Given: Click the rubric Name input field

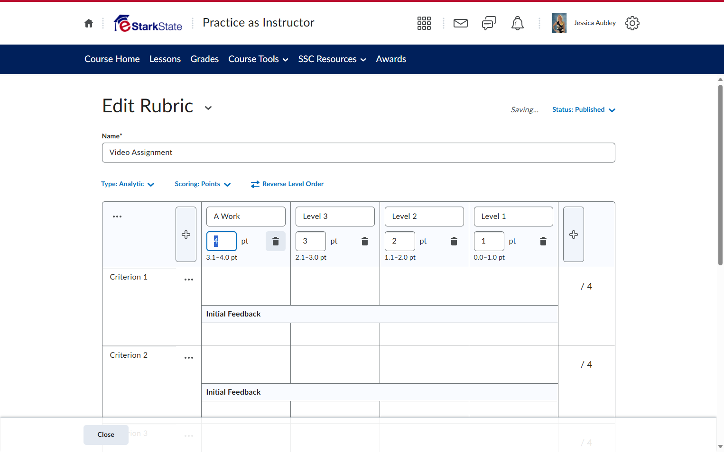Looking at the screenshot, I should 359,153.
